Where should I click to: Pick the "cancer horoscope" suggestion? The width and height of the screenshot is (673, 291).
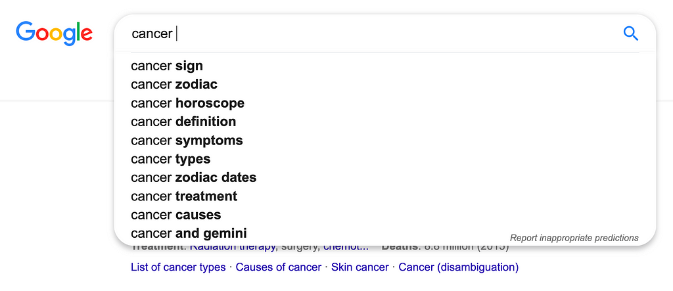(187, 103)
